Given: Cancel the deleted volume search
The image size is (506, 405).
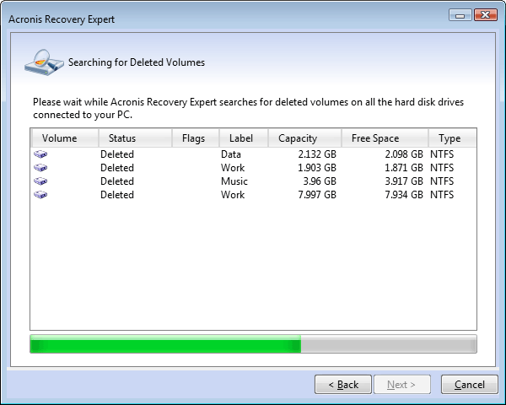Looking at the screenshot, I should [470, 385].
